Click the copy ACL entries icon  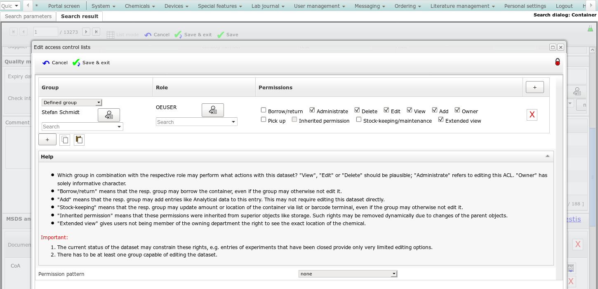65,140
